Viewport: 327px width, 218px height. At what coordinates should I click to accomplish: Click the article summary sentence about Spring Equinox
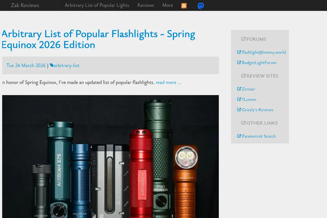pos(78,82)
